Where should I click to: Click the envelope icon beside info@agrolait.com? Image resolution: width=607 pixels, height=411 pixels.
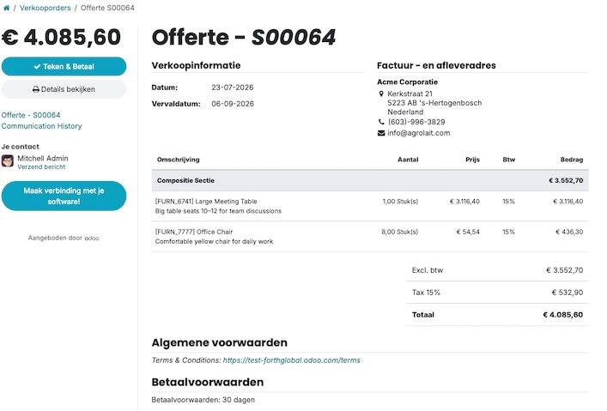[381, 133]
